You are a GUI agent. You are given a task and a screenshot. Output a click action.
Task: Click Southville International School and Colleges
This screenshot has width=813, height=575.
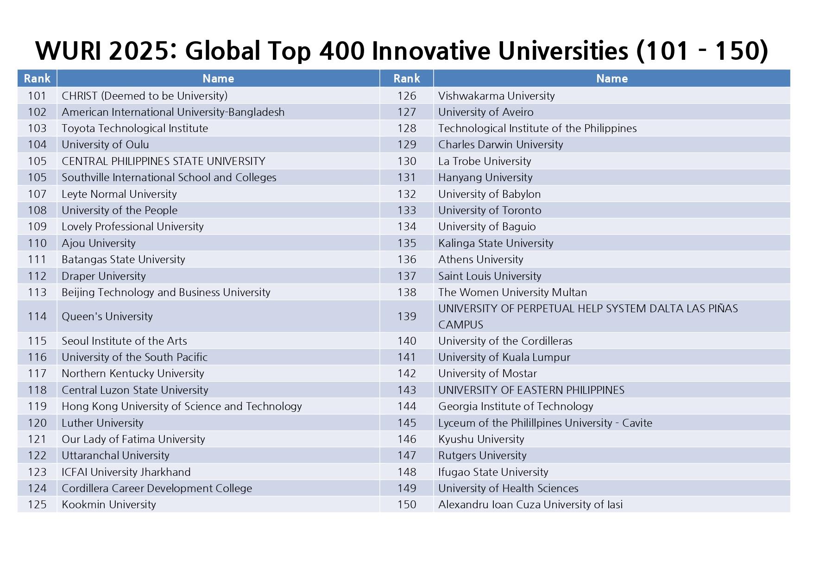pyautogui.click(x=169, y=177)
